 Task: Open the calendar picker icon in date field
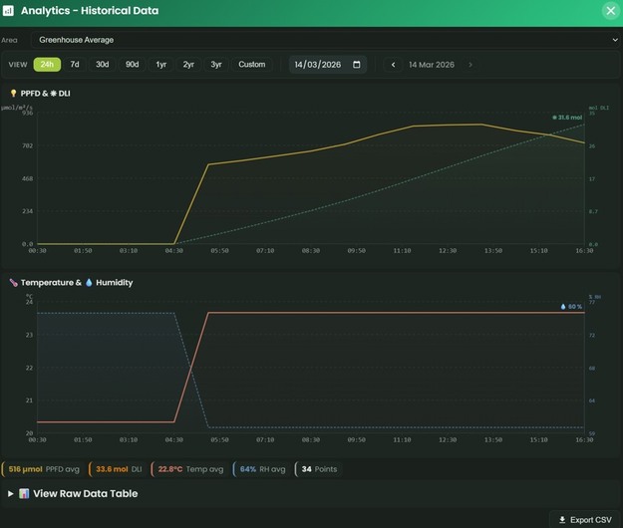click(357, 65)
